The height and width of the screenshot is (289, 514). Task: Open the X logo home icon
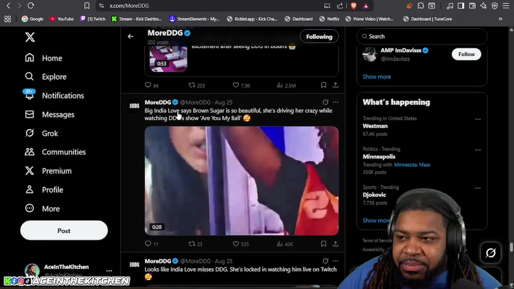click(x=30, y=37)
